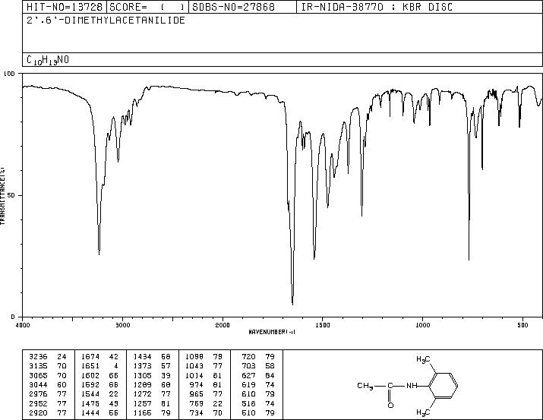This screenshot has height=420, width=543.
Task: Click the 703 peak table entry
Action: (258, 365)
